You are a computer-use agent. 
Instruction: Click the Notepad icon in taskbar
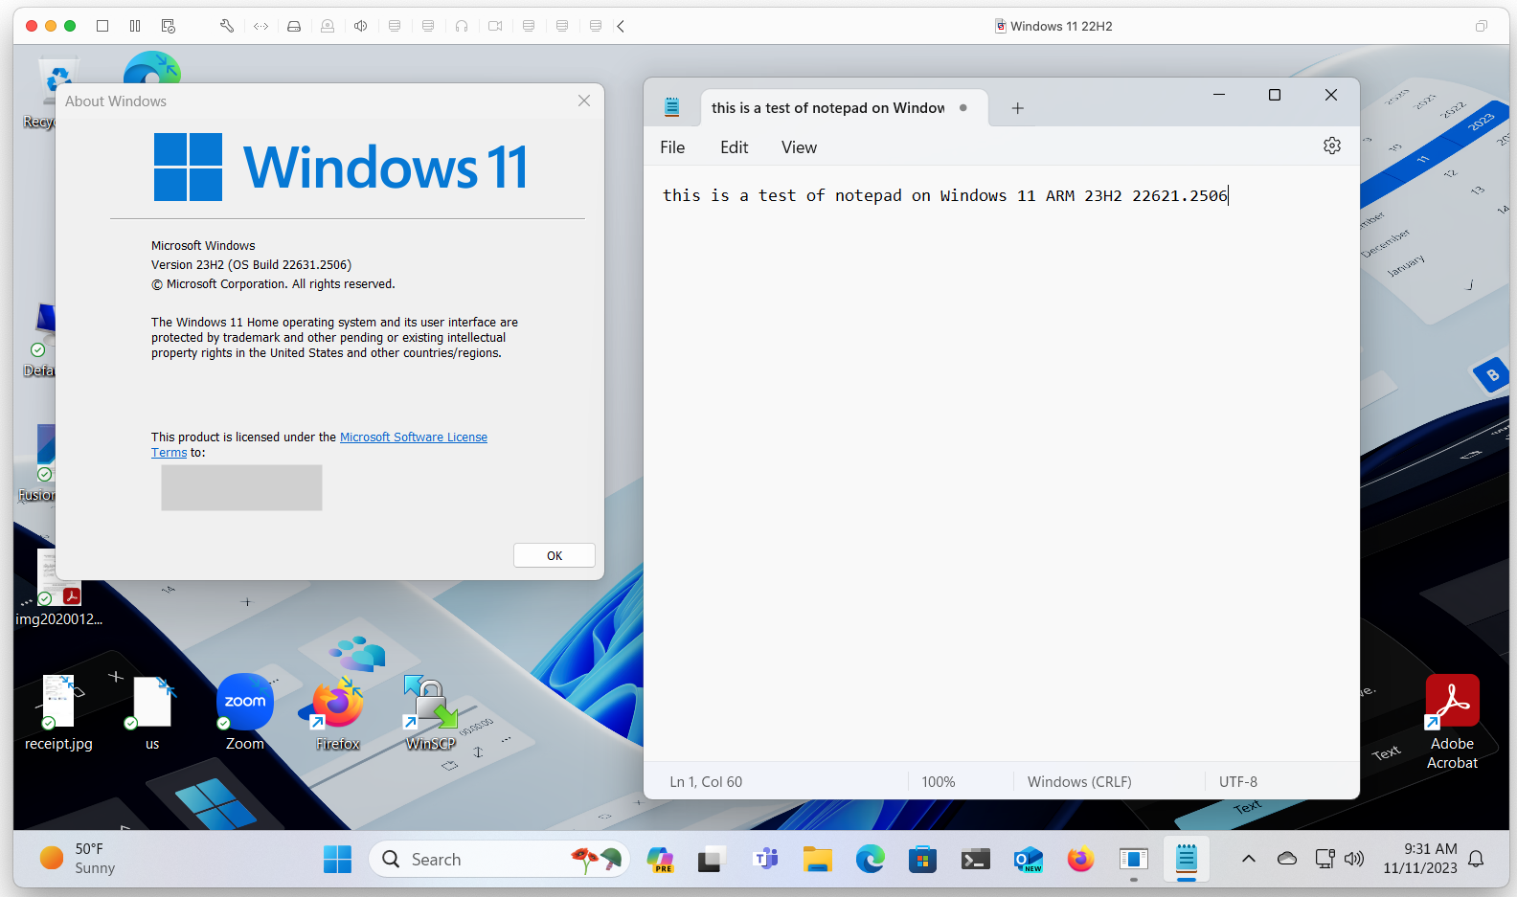1187,860
